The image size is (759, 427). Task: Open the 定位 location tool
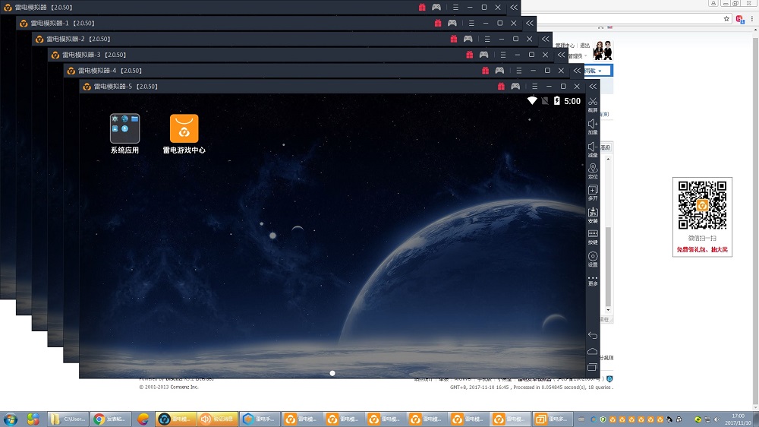pos(593,171)
